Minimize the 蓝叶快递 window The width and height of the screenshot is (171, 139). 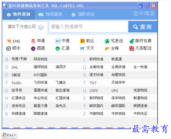140,6
